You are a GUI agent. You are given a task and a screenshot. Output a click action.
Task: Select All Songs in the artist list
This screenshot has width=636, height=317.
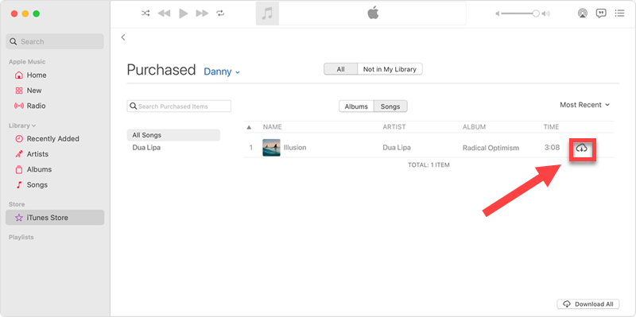173,135
